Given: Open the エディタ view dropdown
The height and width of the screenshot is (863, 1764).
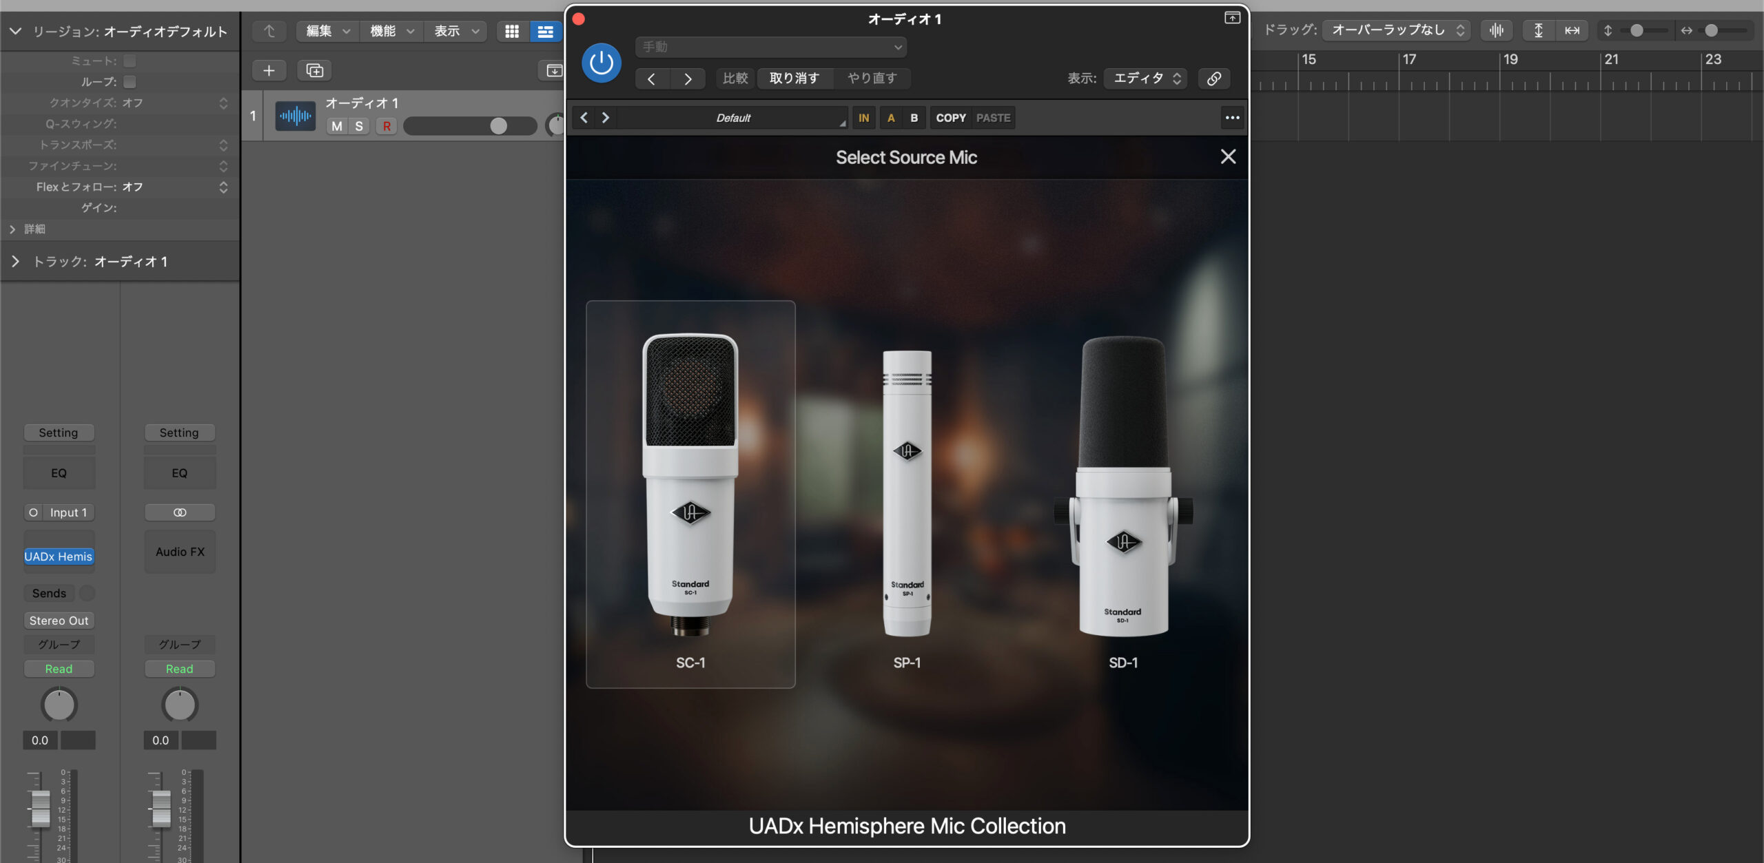Looking at the screenshot, I should coord(1147,79).
